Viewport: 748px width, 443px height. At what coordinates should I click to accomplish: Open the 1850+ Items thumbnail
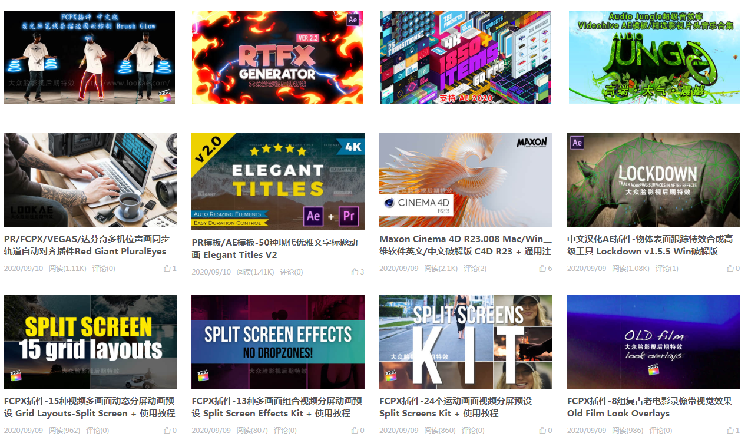tap(466, 57)
